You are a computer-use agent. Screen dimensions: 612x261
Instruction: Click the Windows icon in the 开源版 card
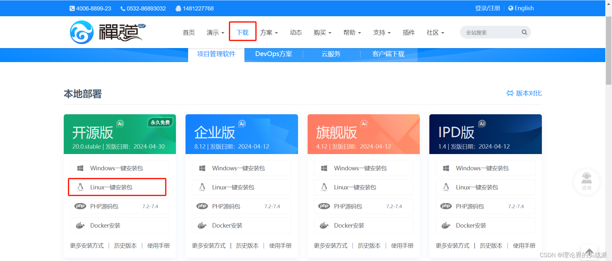(x=80, y=168)
